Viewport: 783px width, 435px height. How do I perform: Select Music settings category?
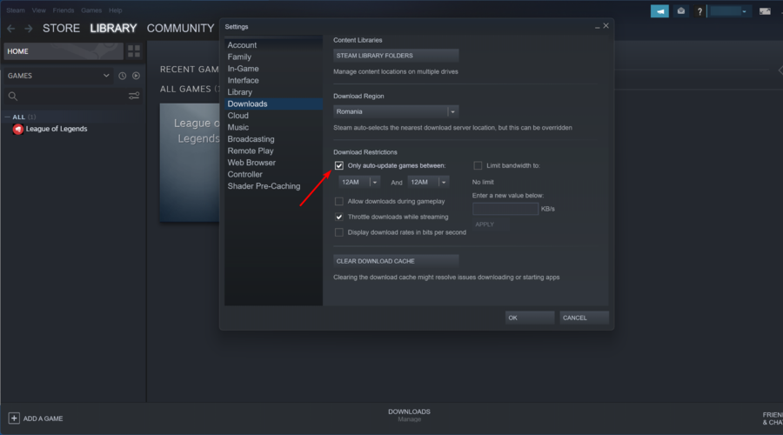click(273, 127)
